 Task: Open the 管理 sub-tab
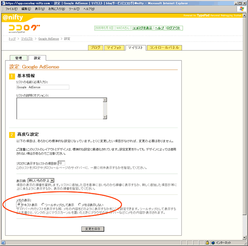point(19,58)
